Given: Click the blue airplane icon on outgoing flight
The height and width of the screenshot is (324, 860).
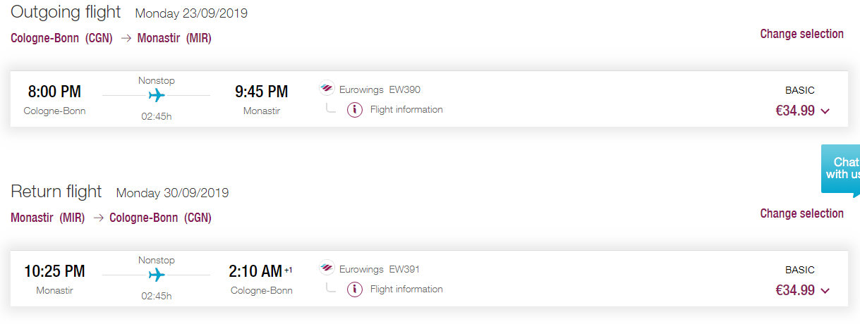Looking at the screenshot, I should click(x=156, y=95).
